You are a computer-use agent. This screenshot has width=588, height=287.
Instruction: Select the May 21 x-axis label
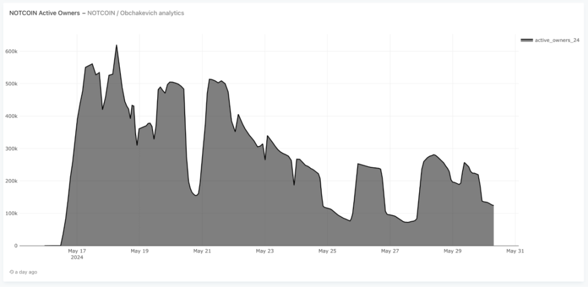pos(202,251)
